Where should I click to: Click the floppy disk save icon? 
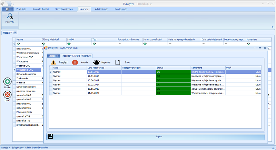tap(50, 137)
